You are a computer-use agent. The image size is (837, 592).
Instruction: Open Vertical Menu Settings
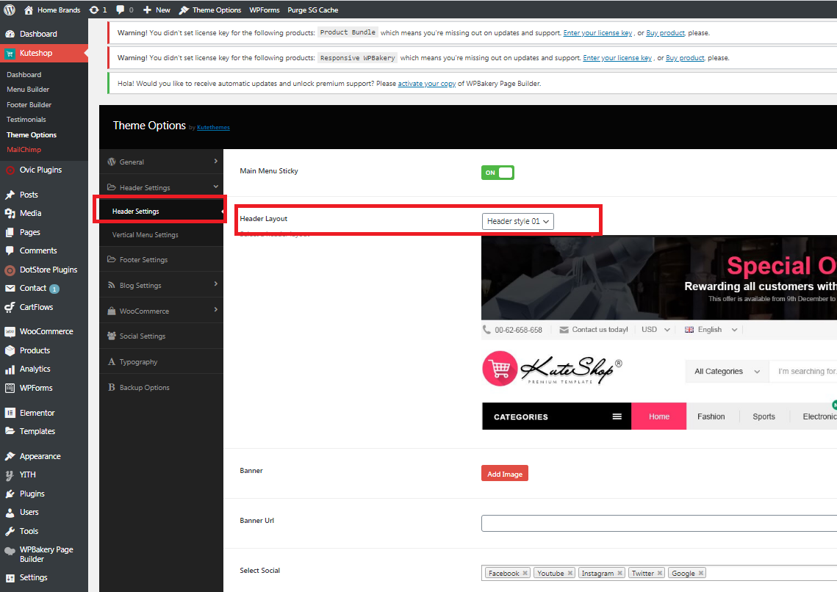point(161,234)
